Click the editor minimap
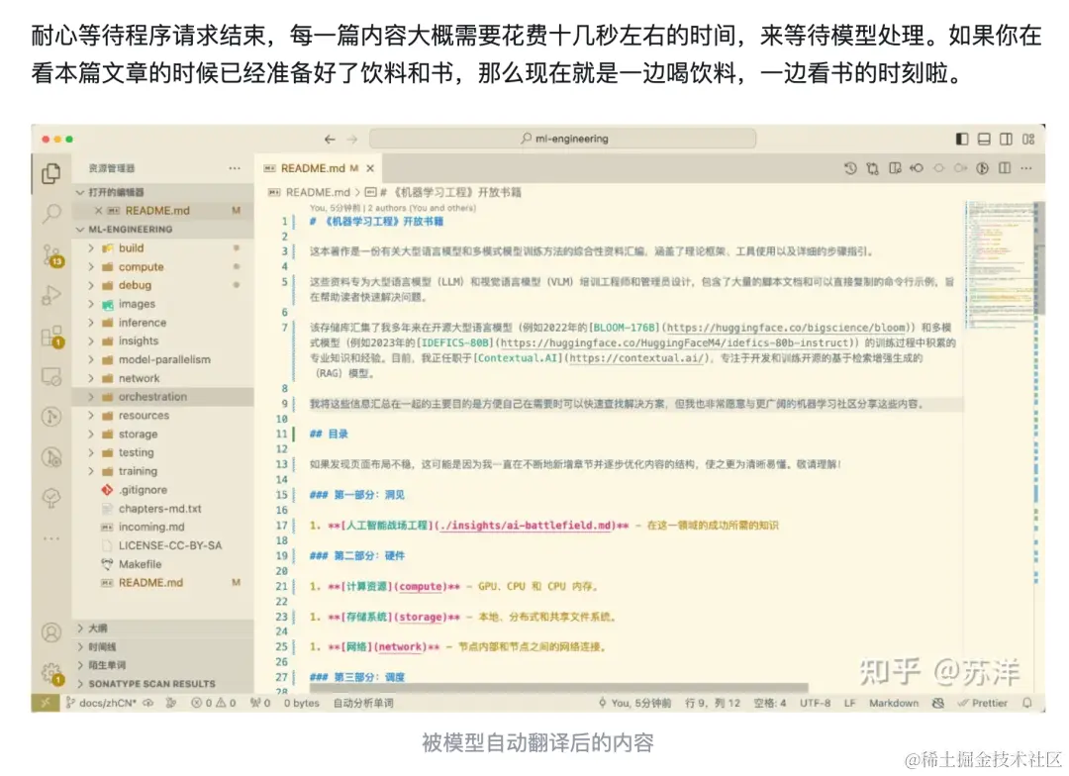 coord(1000,266)
